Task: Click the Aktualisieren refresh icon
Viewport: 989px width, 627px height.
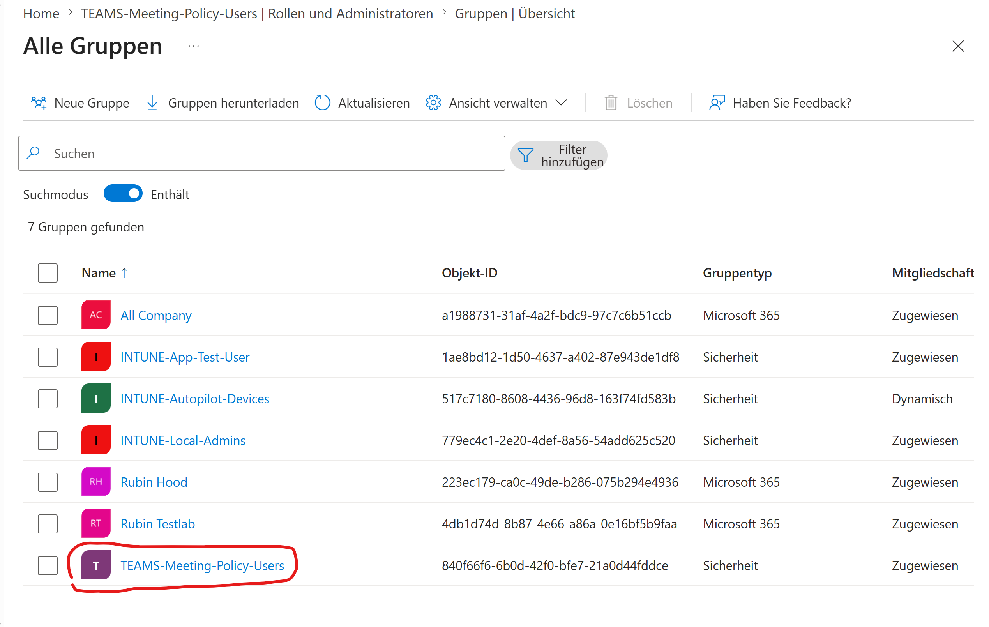Action: (x=322, y=102)
